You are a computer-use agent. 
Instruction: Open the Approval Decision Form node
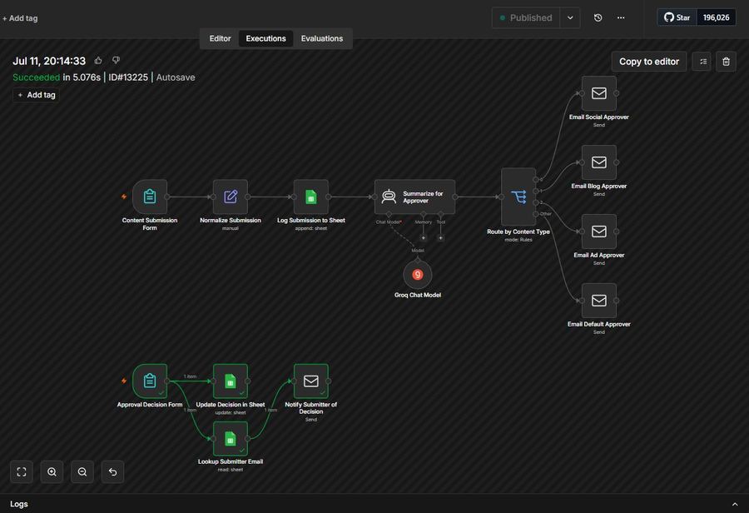[150, 381]
